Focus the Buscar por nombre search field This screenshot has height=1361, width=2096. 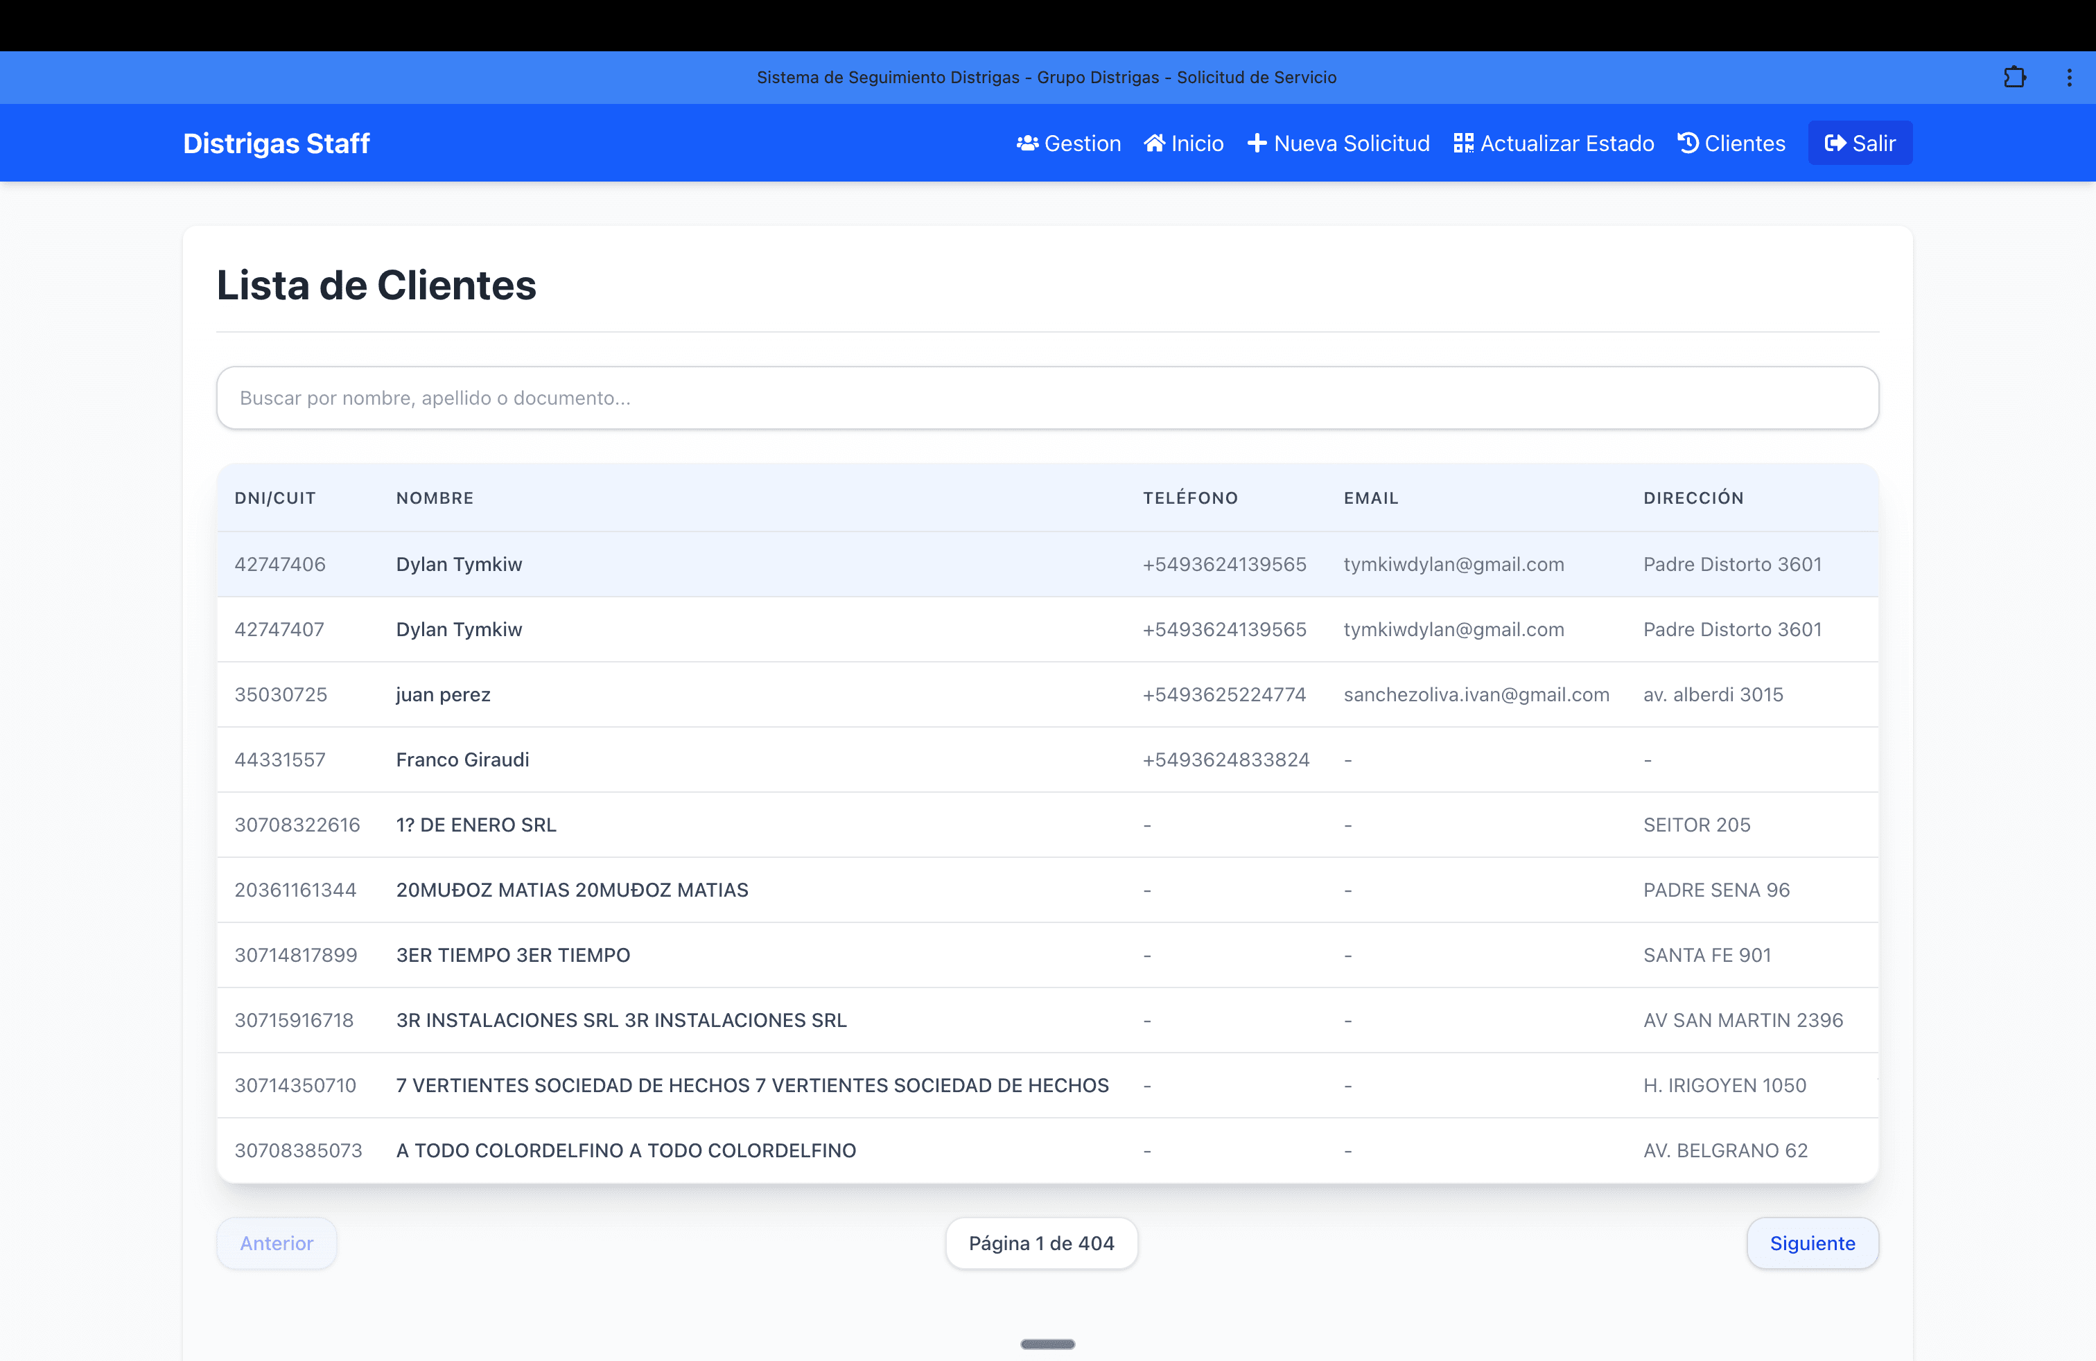click(x=1048, y=398)
